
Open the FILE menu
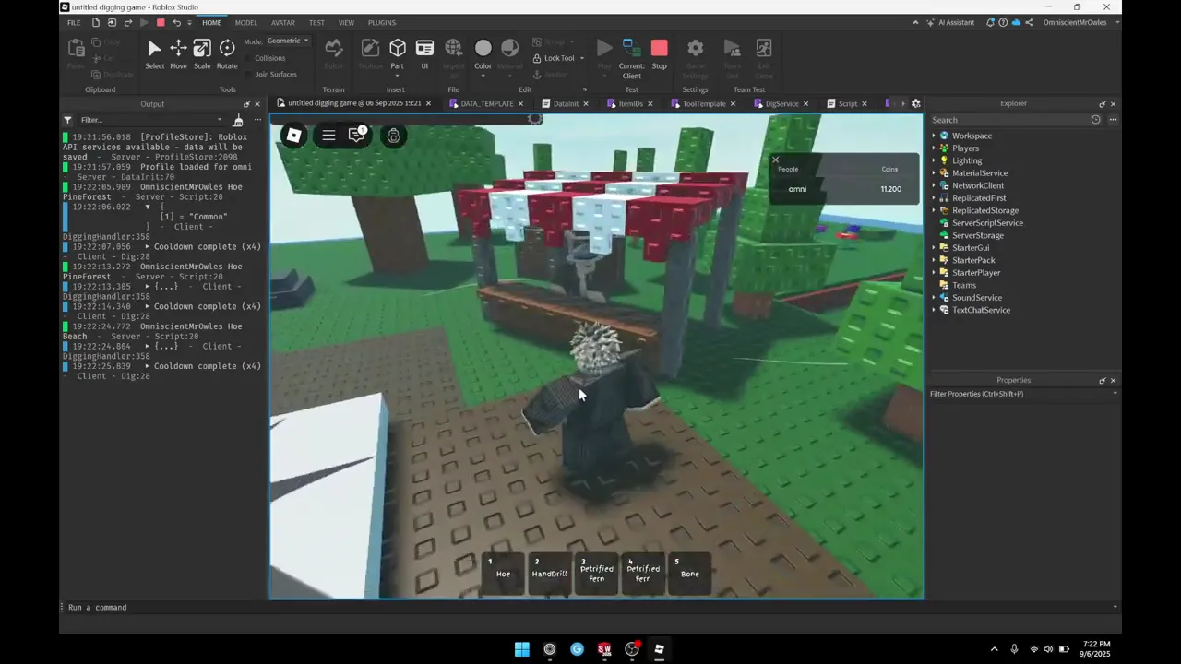click(x=74, y=22)
